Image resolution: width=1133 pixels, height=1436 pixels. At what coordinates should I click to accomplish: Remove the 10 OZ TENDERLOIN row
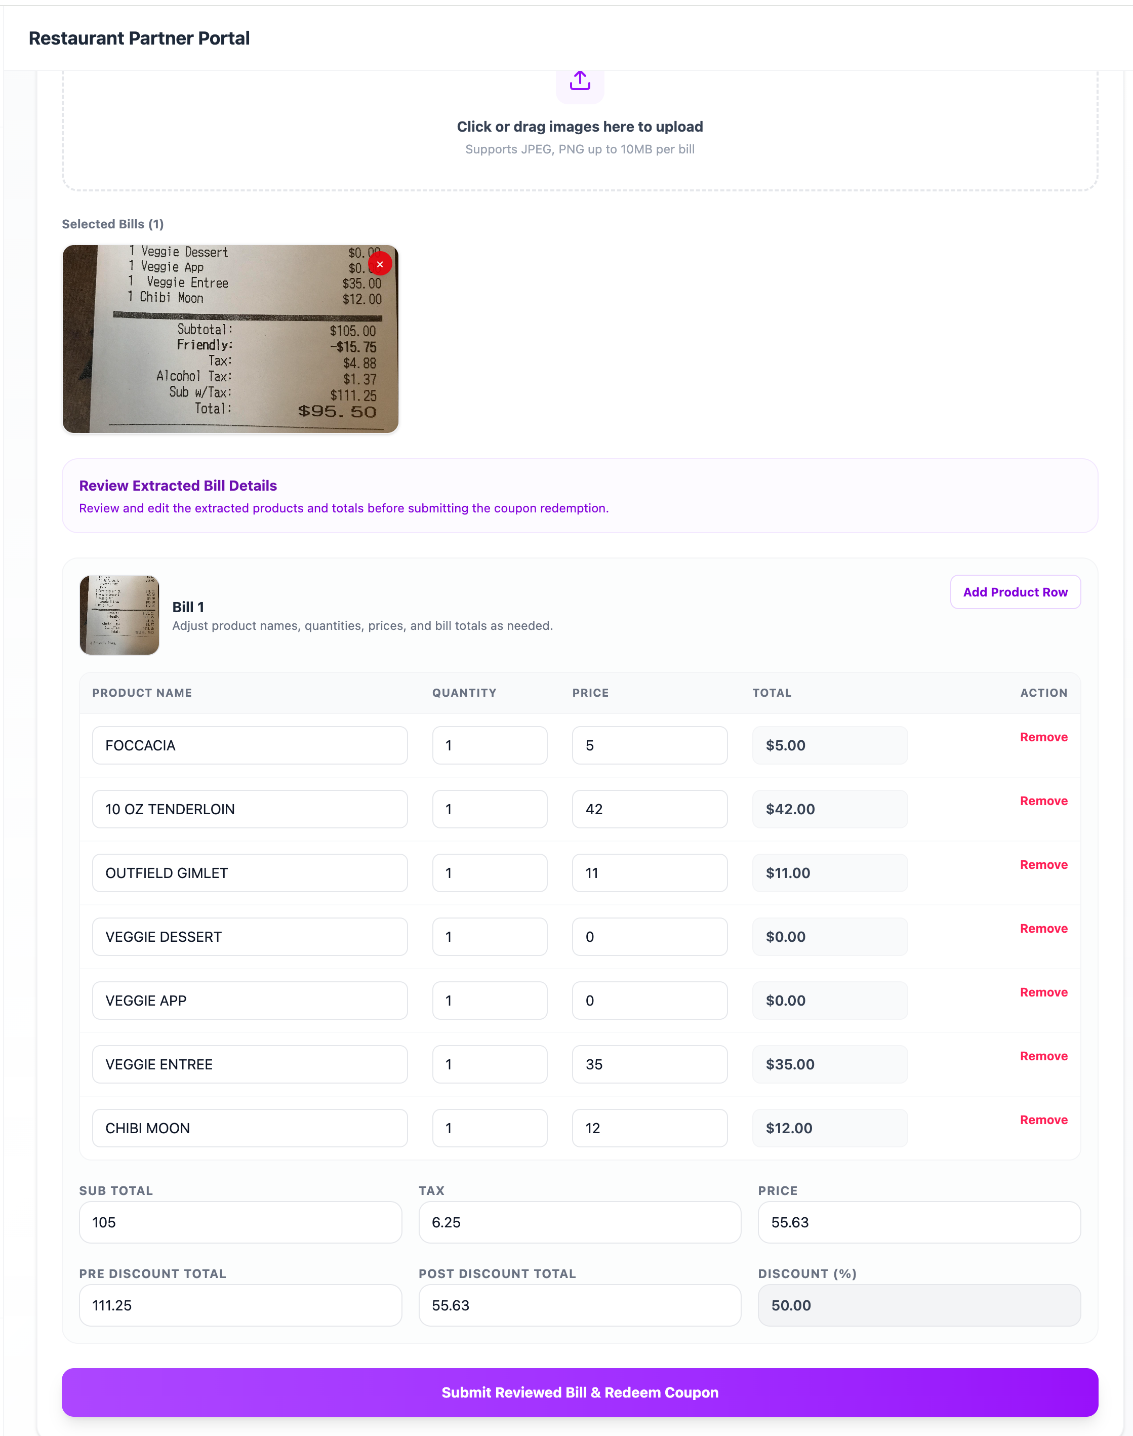1043,801
